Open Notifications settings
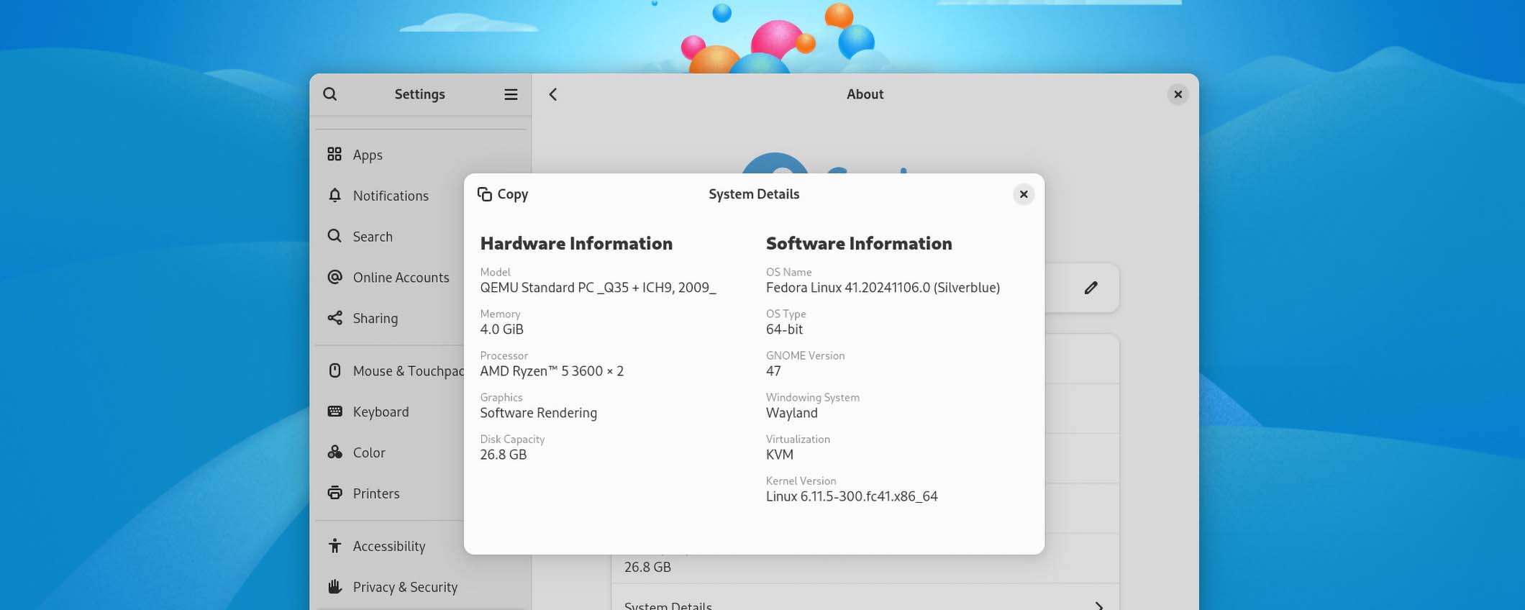The width and height of the screenshot is (1525, 610). coord(390,196)
